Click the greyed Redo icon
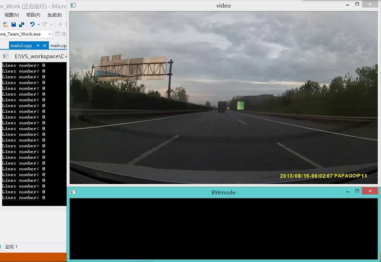 pyautogui.click(x=45, y=24)
